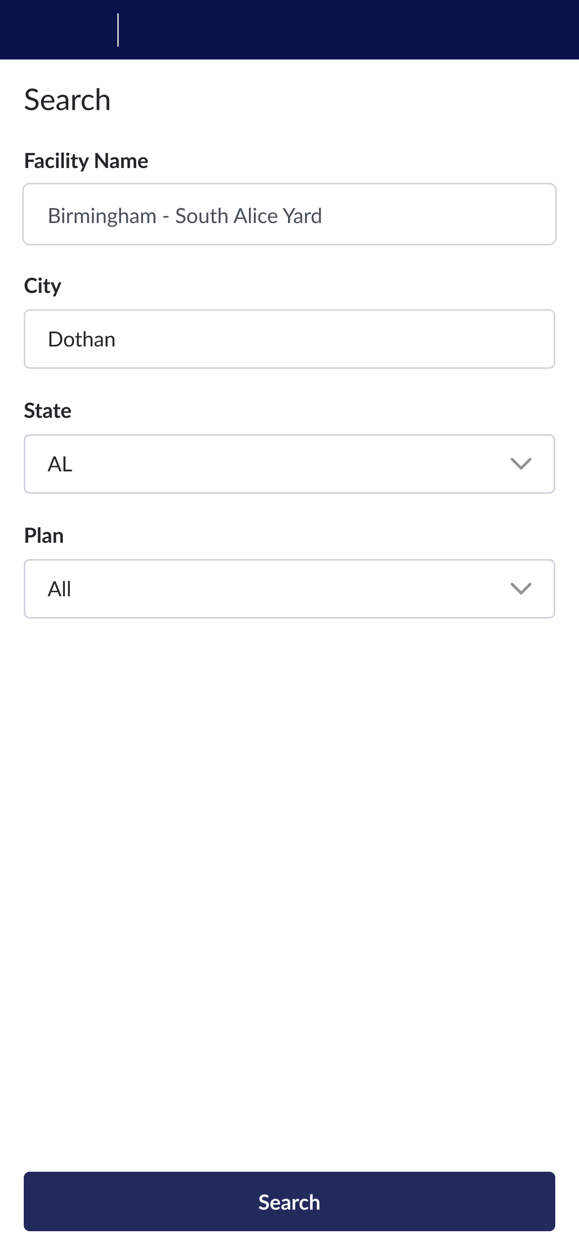Screen dimensions: 579x1255
Task: Expand the State dropdown chevron
Action: 521,464
